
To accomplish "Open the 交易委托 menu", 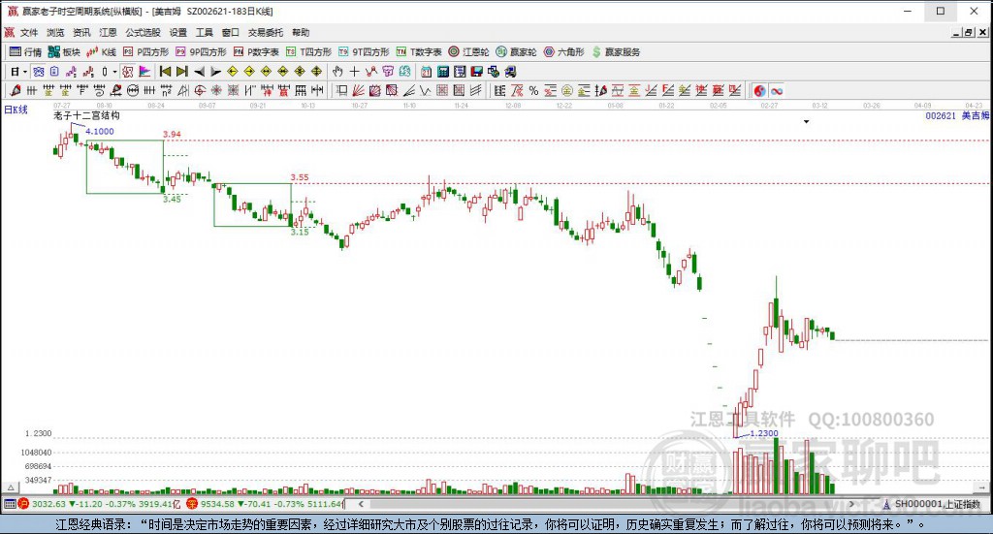I will click(x=266, y=32).
